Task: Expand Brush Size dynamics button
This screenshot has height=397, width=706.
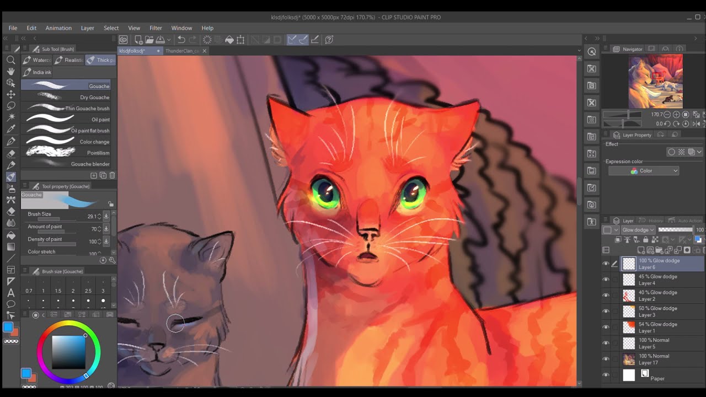Action: [x=106, y=216]
